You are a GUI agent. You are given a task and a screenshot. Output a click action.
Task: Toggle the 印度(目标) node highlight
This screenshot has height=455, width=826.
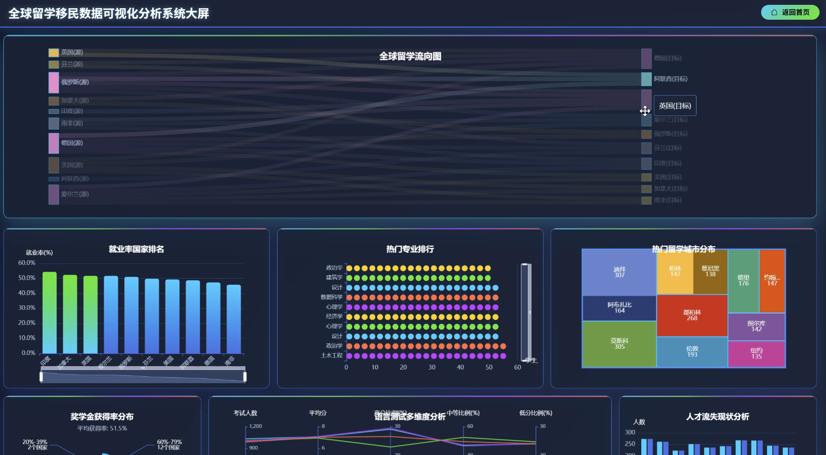click(x=646, y=163)
